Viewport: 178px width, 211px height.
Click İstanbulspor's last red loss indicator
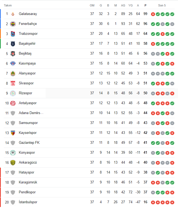click(172, 202)
